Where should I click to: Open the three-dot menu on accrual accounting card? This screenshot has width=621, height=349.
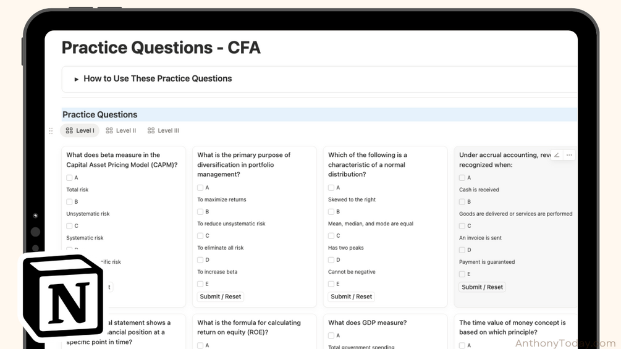click(569, 155)
